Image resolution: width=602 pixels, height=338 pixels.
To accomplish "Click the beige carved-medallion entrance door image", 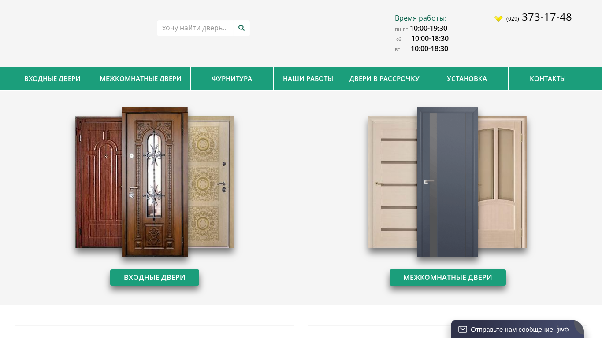I will coord(211,182).
